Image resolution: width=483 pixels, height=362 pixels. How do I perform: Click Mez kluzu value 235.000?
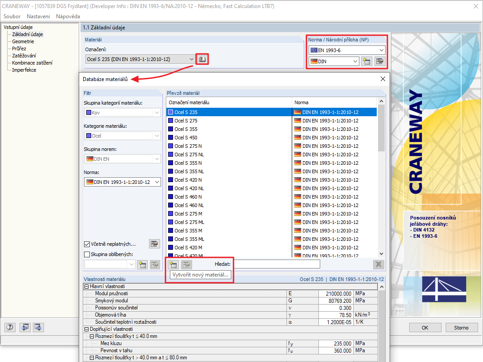[x=335, y=343]
